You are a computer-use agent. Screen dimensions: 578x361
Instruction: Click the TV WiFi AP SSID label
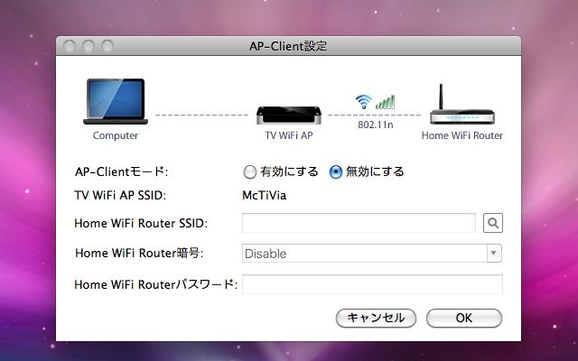[120, 195]
